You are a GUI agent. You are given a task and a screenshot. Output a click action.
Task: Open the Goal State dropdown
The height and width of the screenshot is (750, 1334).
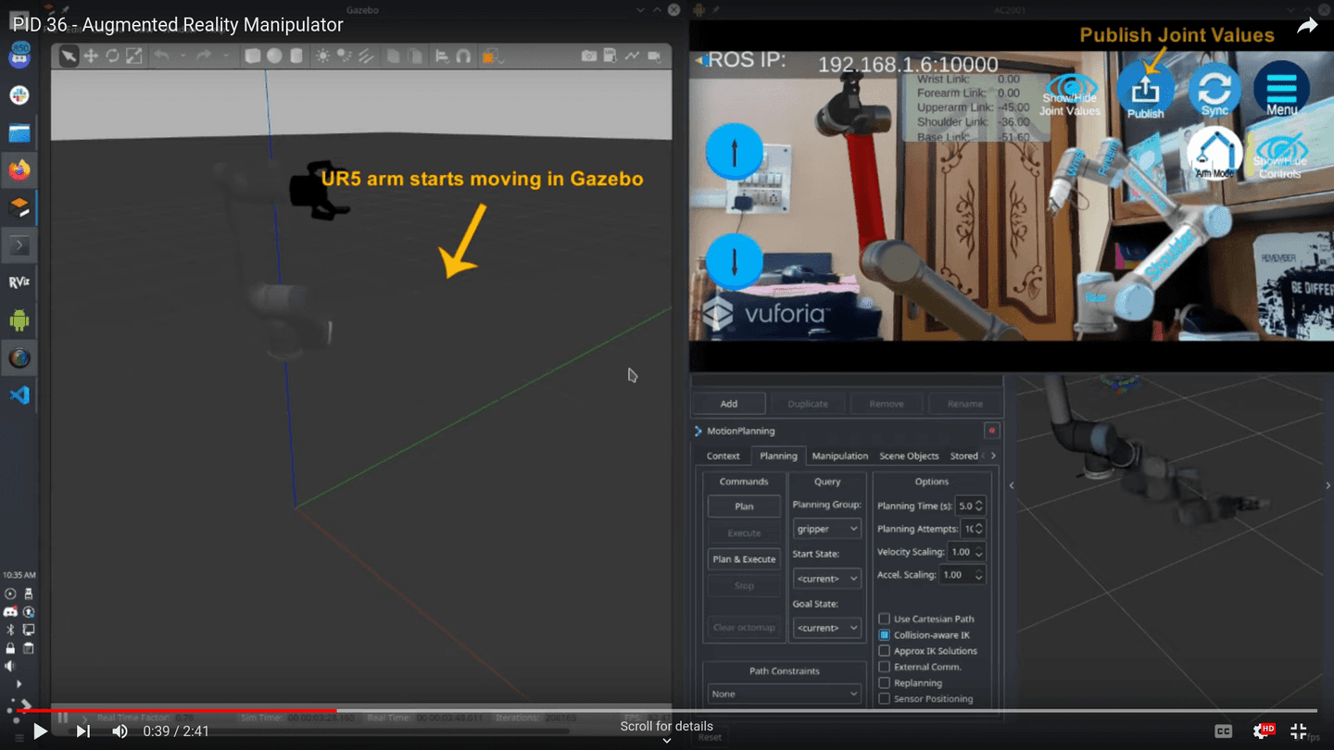(x=827, y=628)
